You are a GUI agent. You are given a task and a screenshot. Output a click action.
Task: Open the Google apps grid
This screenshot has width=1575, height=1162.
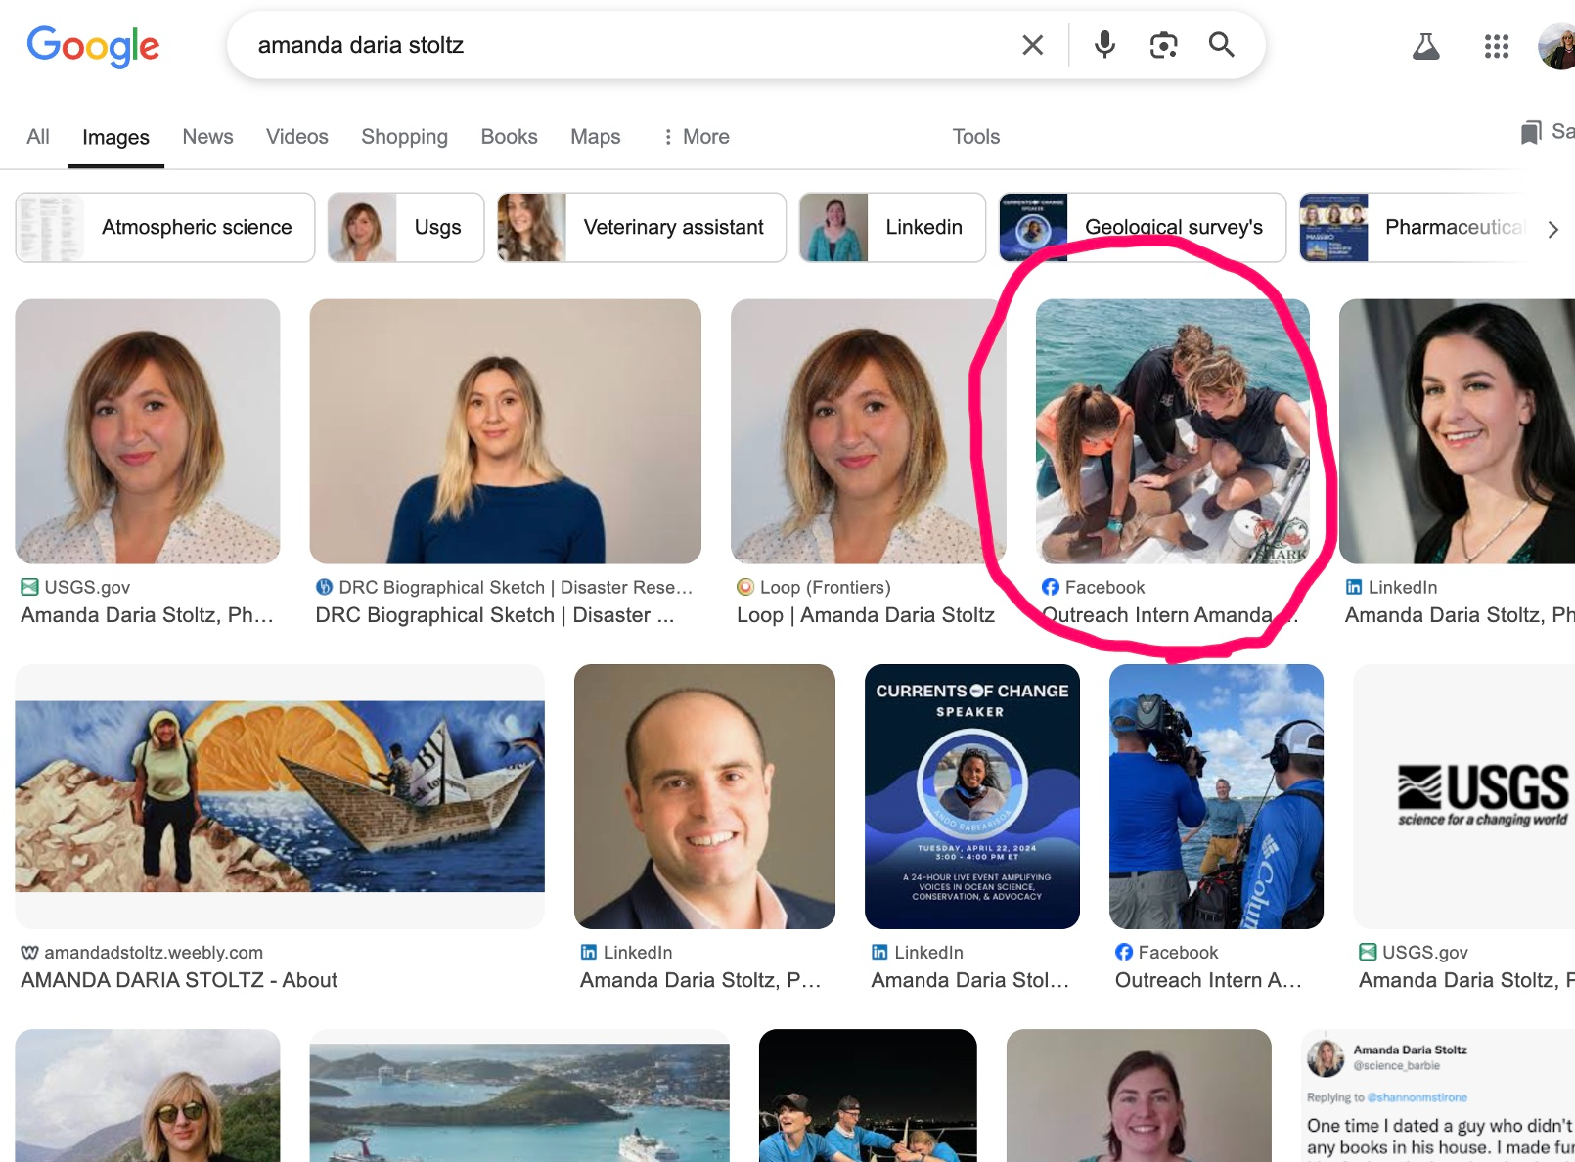coord(1496,46)
